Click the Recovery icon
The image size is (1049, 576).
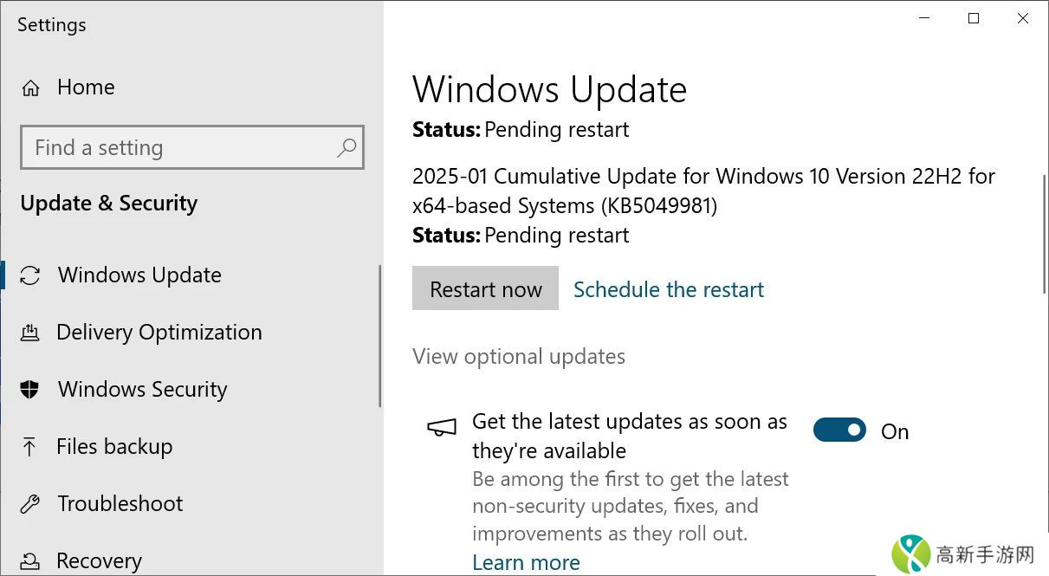coord(30,561)
